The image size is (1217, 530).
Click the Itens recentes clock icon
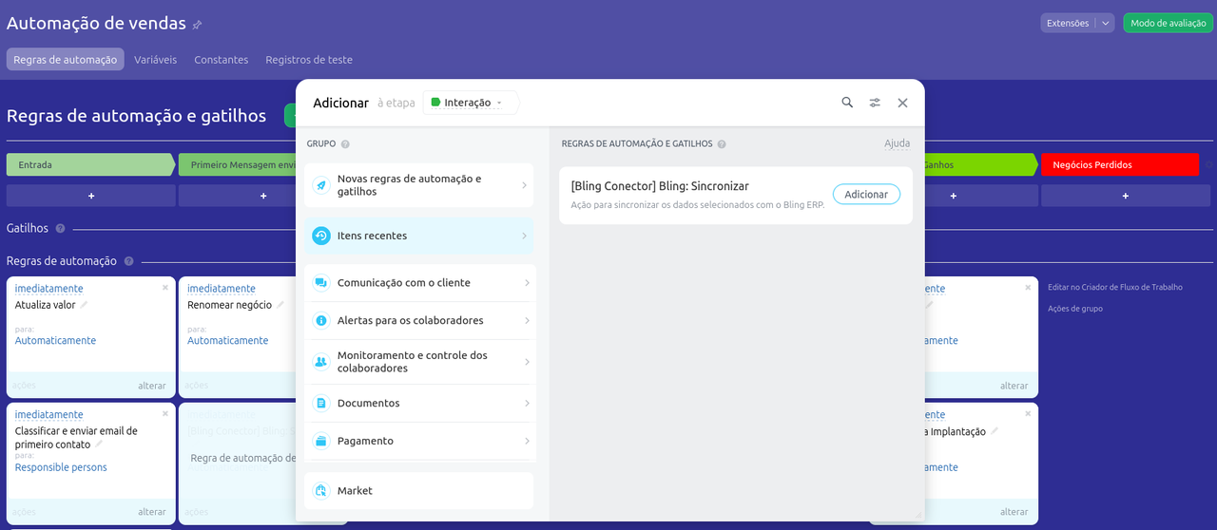coord(321,236)
